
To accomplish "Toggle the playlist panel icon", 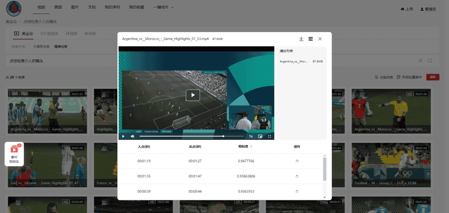I will click(x=310, y=39).
